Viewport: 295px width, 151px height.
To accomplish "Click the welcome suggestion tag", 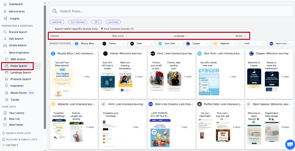I will tap(57, 22).
